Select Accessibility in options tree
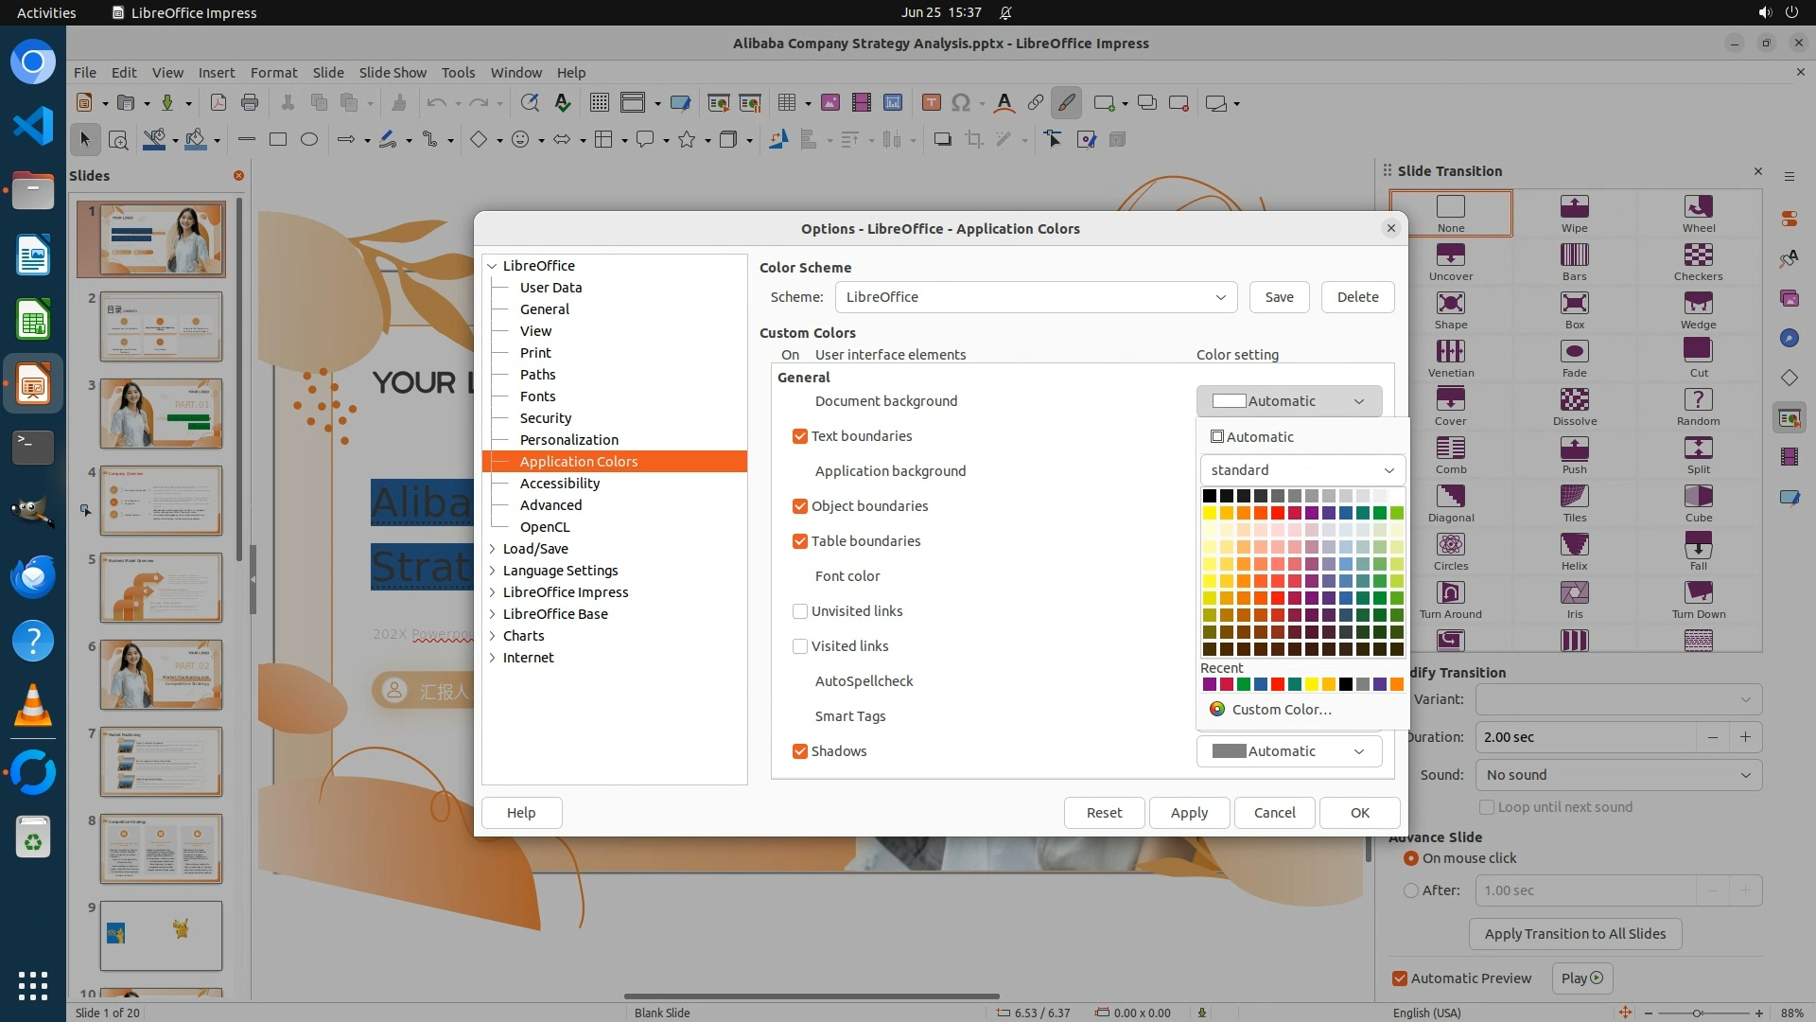Image resolution: width=1816 pixels, height=1022 pixels. tap(559, 484)
